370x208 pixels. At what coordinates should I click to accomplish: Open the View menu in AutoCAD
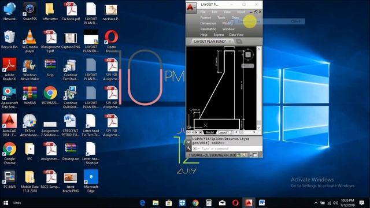click(227, 12)
